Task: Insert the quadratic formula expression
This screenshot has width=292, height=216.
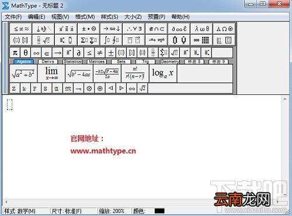Action: (x=107, y=73)
